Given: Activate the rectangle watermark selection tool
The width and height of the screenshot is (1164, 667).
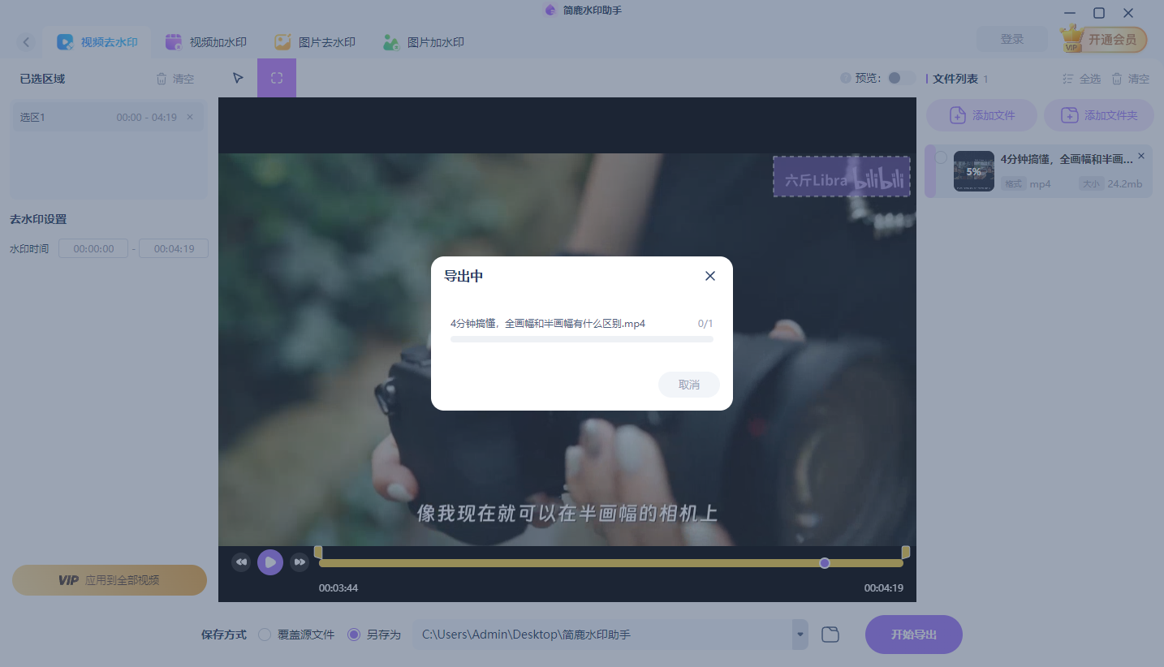Looking at the screenshot, I should (277, 77).
